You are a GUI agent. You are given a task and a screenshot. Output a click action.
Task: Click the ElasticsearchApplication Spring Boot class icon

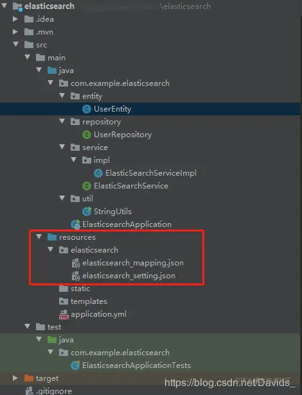pyautogui.click(x=75, y=224)
